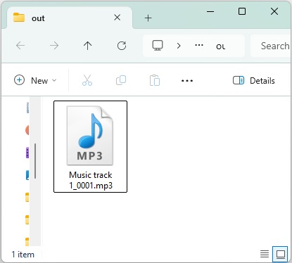Click the 'Music track 1_0001.mp3' file name

coord(91,180)
